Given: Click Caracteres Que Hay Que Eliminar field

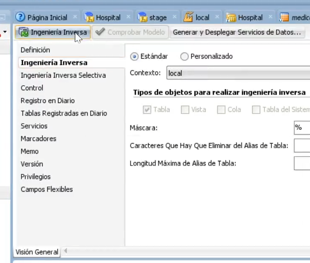Looking at the screenshot, I should pyautogui.click(x=302, y=146).
